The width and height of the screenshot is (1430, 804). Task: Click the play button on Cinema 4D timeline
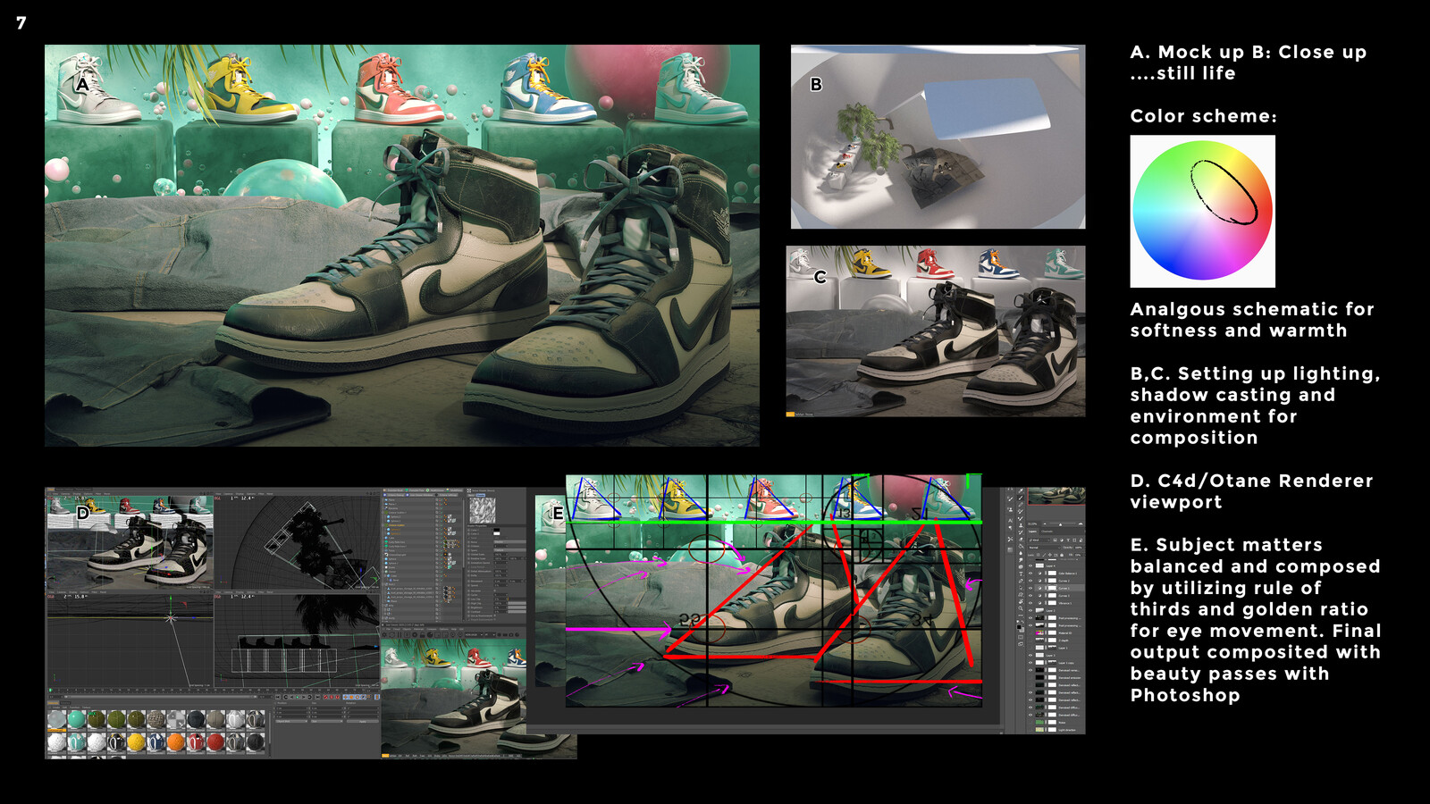coord(298,697)
